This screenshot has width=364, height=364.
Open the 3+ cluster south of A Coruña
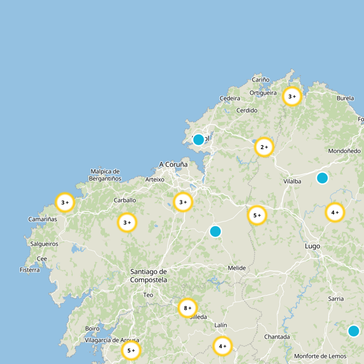pos(183,202)
